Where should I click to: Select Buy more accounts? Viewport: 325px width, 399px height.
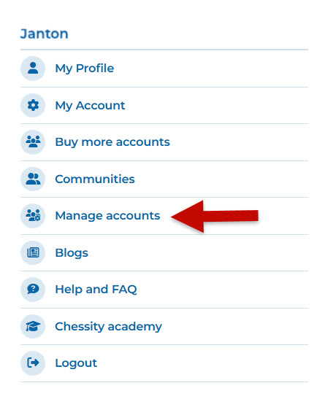[x=112, y=142]
